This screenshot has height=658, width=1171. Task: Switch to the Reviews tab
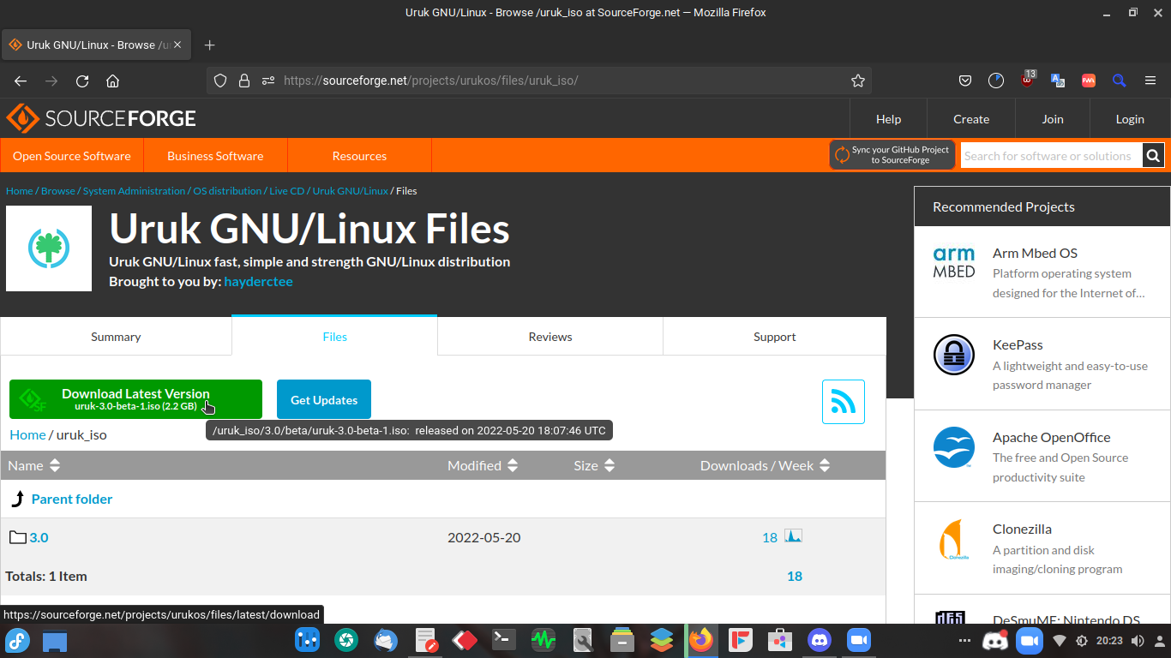[x=550, y=337]
